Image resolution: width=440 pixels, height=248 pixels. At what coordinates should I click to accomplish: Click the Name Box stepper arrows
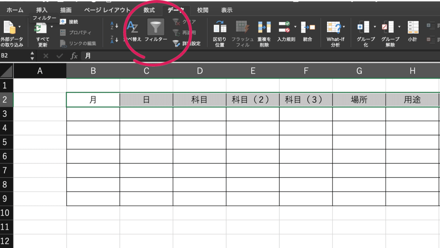(32, 56)
